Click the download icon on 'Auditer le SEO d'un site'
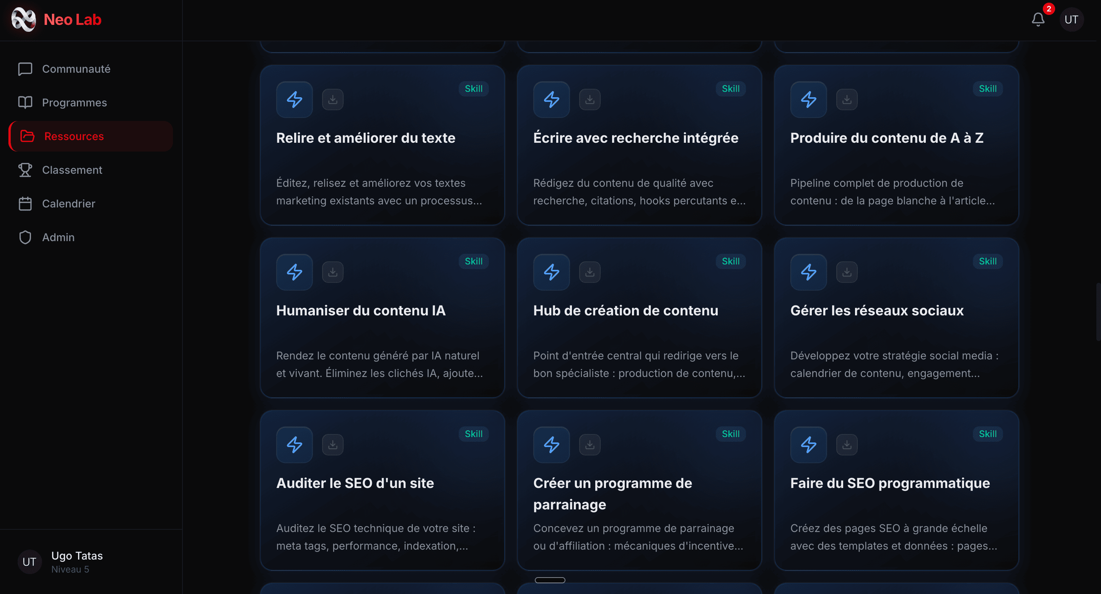This screenshot has height=594, width=1101. [333, 444]
